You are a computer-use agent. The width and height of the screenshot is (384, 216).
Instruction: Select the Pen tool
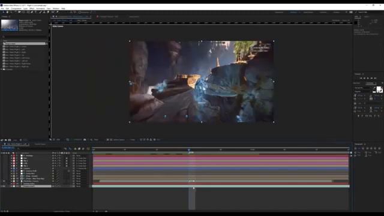(x=32, y=12)
